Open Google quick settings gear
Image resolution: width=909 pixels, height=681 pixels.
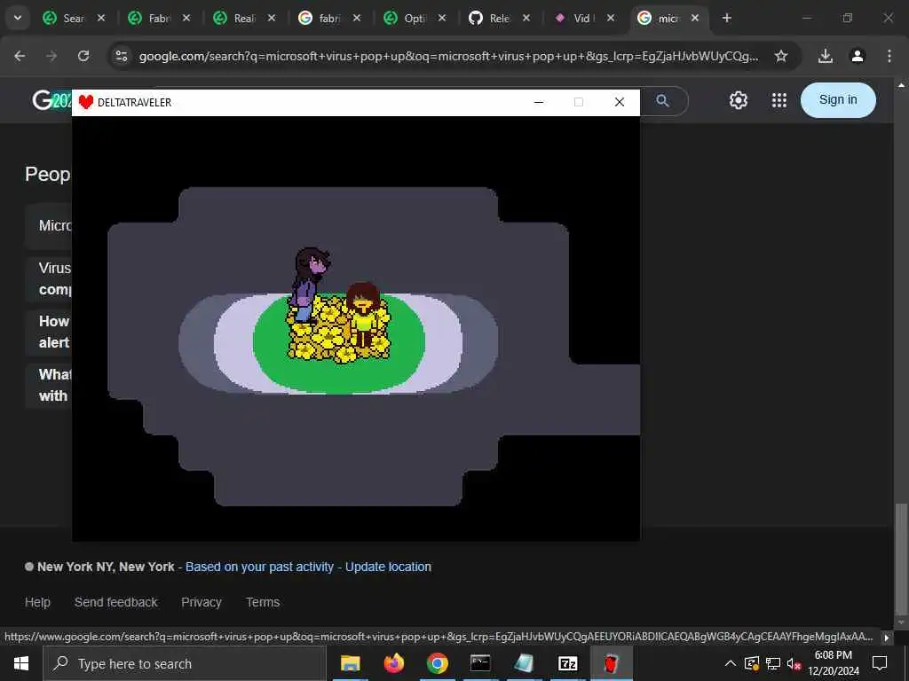point(738,101)
